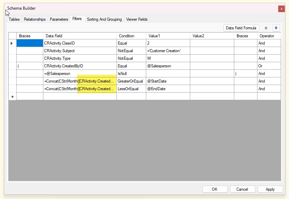
Task: Open And operator cell in @StartDate row
Action: click(269, 81)
